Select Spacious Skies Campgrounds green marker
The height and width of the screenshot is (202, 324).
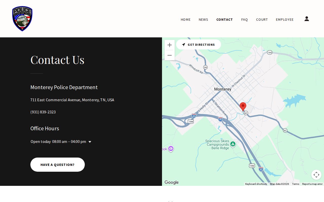tap(233, 144)
